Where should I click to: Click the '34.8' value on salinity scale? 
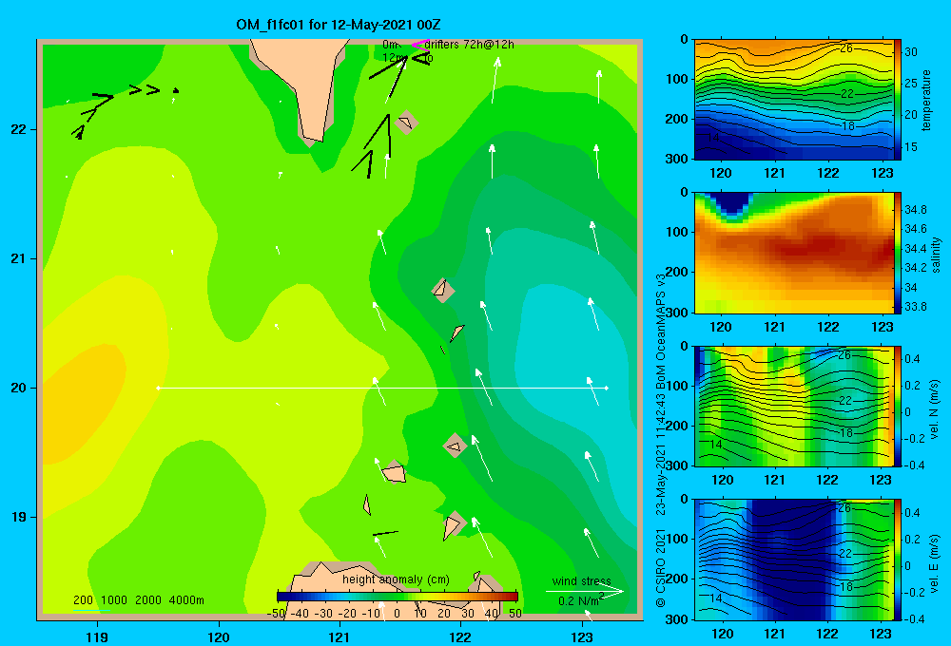(916, 210)
